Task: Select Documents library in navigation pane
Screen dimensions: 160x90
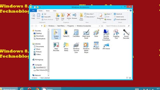Action: coord(39,46)
